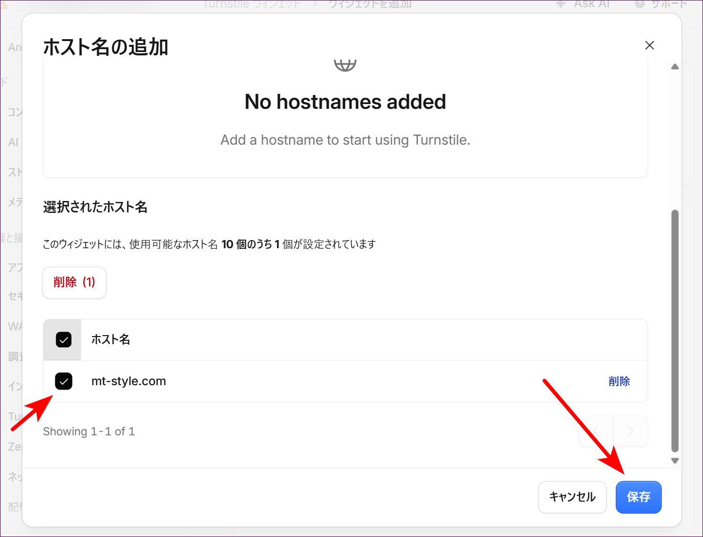Viewport: 703px width, 537px height.
Task: Click Turnstile ウィジェット breadcrumb in background page
Action: [x=252, y=4]
